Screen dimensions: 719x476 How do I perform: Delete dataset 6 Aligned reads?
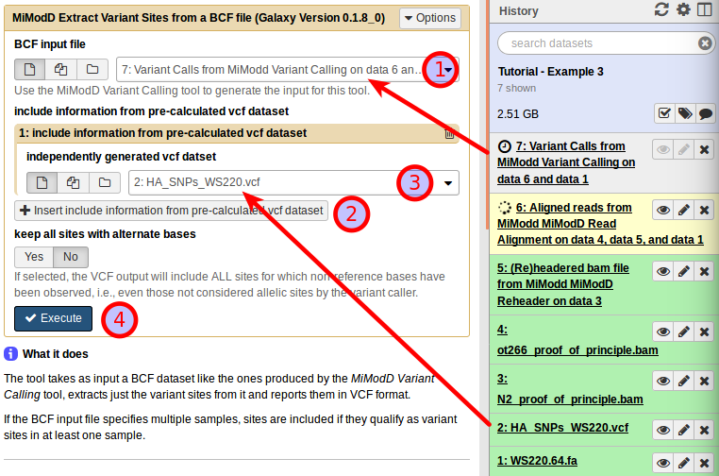point(704,211)
